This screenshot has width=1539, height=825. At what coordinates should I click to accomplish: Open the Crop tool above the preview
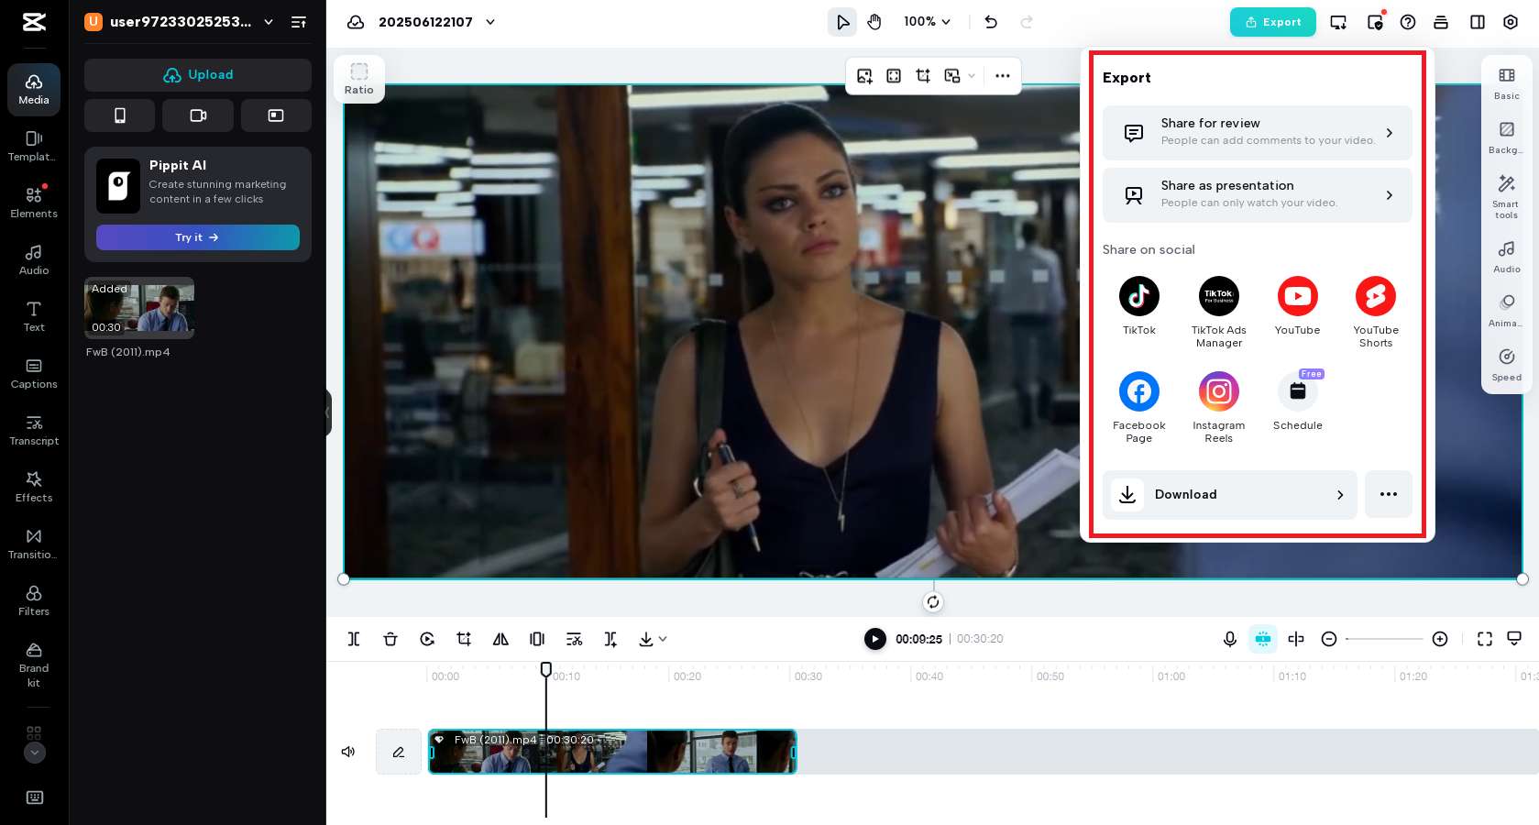[923, 76]
